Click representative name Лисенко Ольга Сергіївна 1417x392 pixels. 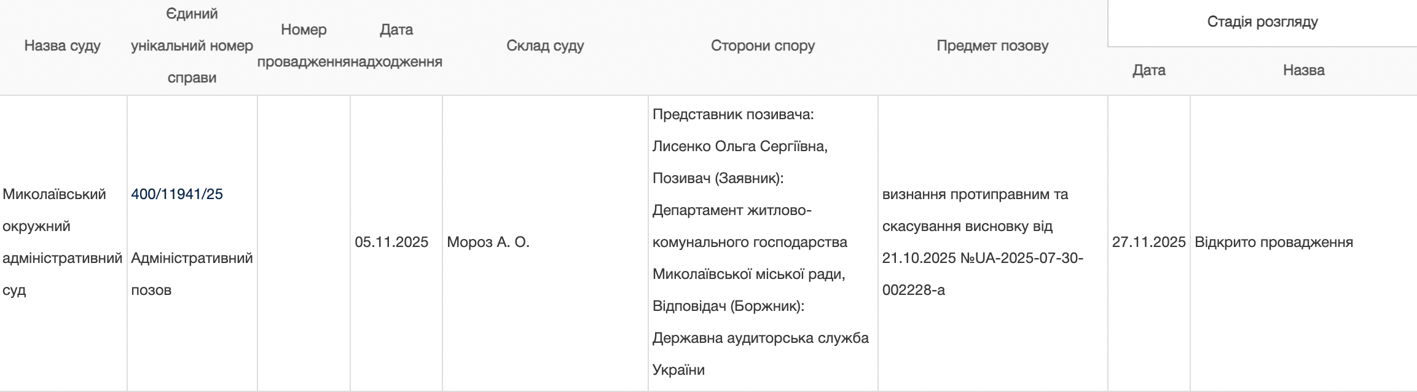[740, 147]
